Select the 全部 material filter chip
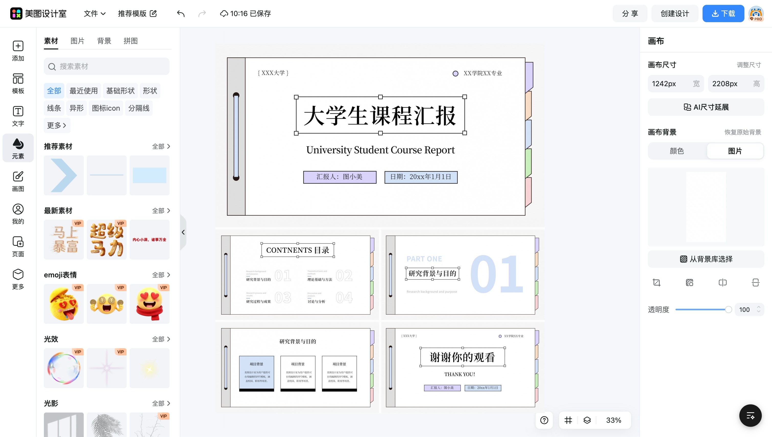Screen dimensions: 772x437 (x=54, y=91)
